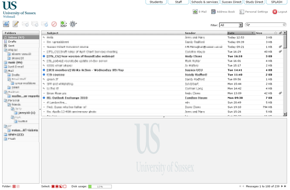Select the 794 KB size message row
Image resolution: width=290 pixels, height=190 pixels.
[x=162, y=107]
